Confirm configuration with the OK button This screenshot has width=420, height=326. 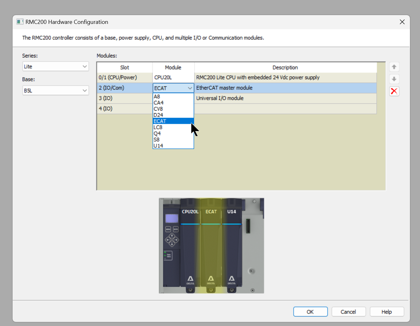[x=311, y=312]
